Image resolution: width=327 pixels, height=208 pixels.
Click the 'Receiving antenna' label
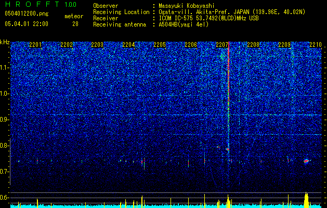pyautogui.click(x=120, y=24)
